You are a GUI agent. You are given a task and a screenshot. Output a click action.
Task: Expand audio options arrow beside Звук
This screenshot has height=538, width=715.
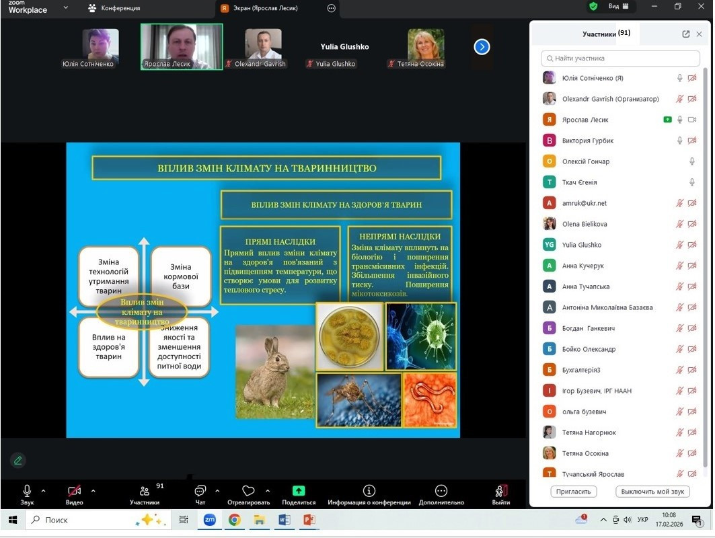point(44,491)
